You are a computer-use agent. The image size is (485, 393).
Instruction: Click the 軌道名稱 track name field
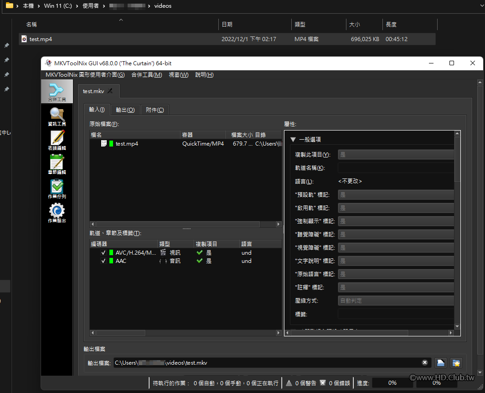396,168
